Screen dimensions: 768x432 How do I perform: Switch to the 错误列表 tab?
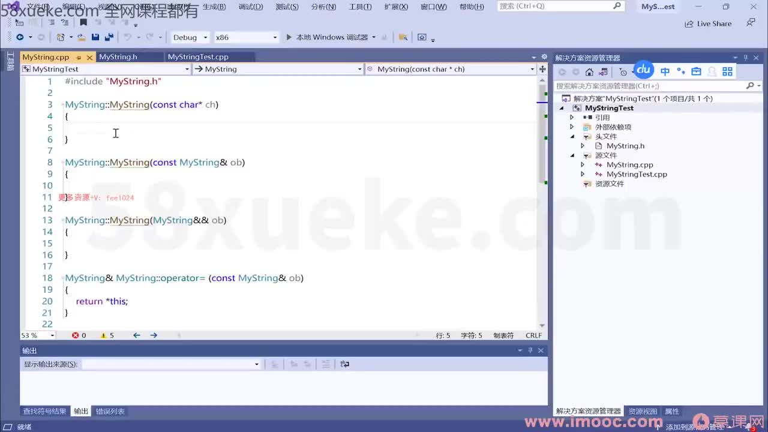[x=110, y=412]
